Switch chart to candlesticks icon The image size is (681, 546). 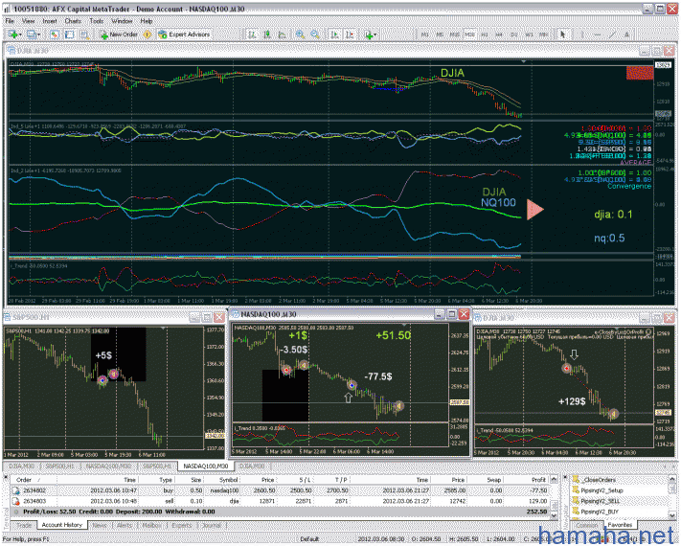click(267, 34)
